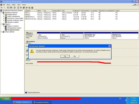Sort by the Wolne miejsce column header
The width and height of the screenshot is (139, 104).
click(85, 11)
